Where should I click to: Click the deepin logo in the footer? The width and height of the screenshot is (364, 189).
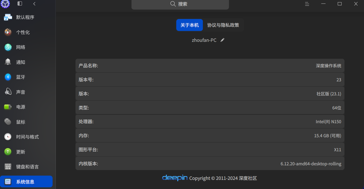(x=175, y=178)
